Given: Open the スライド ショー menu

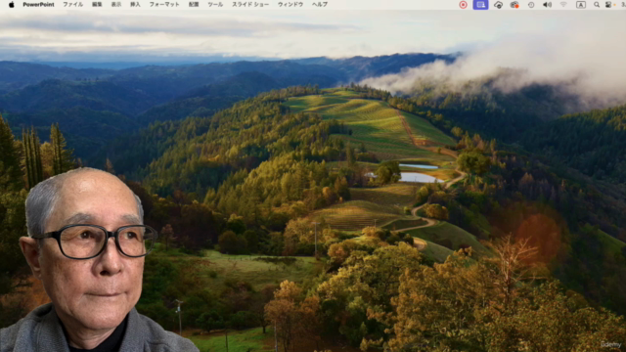Looking at the screenshot, I should (250, 5).
